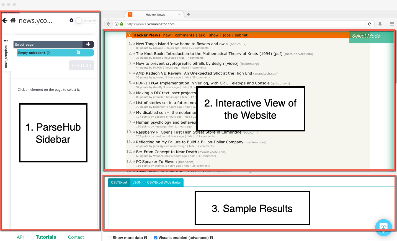397x241 pixels.
Task: Open the three-dots menu above main_template
Action: coord(6,41)
